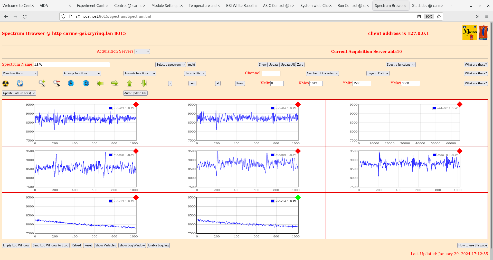Open the View functions dropdown

tap(19, 73)
